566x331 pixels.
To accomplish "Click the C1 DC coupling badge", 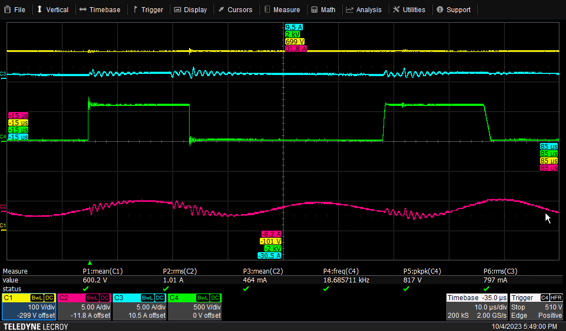I will 49,298.
